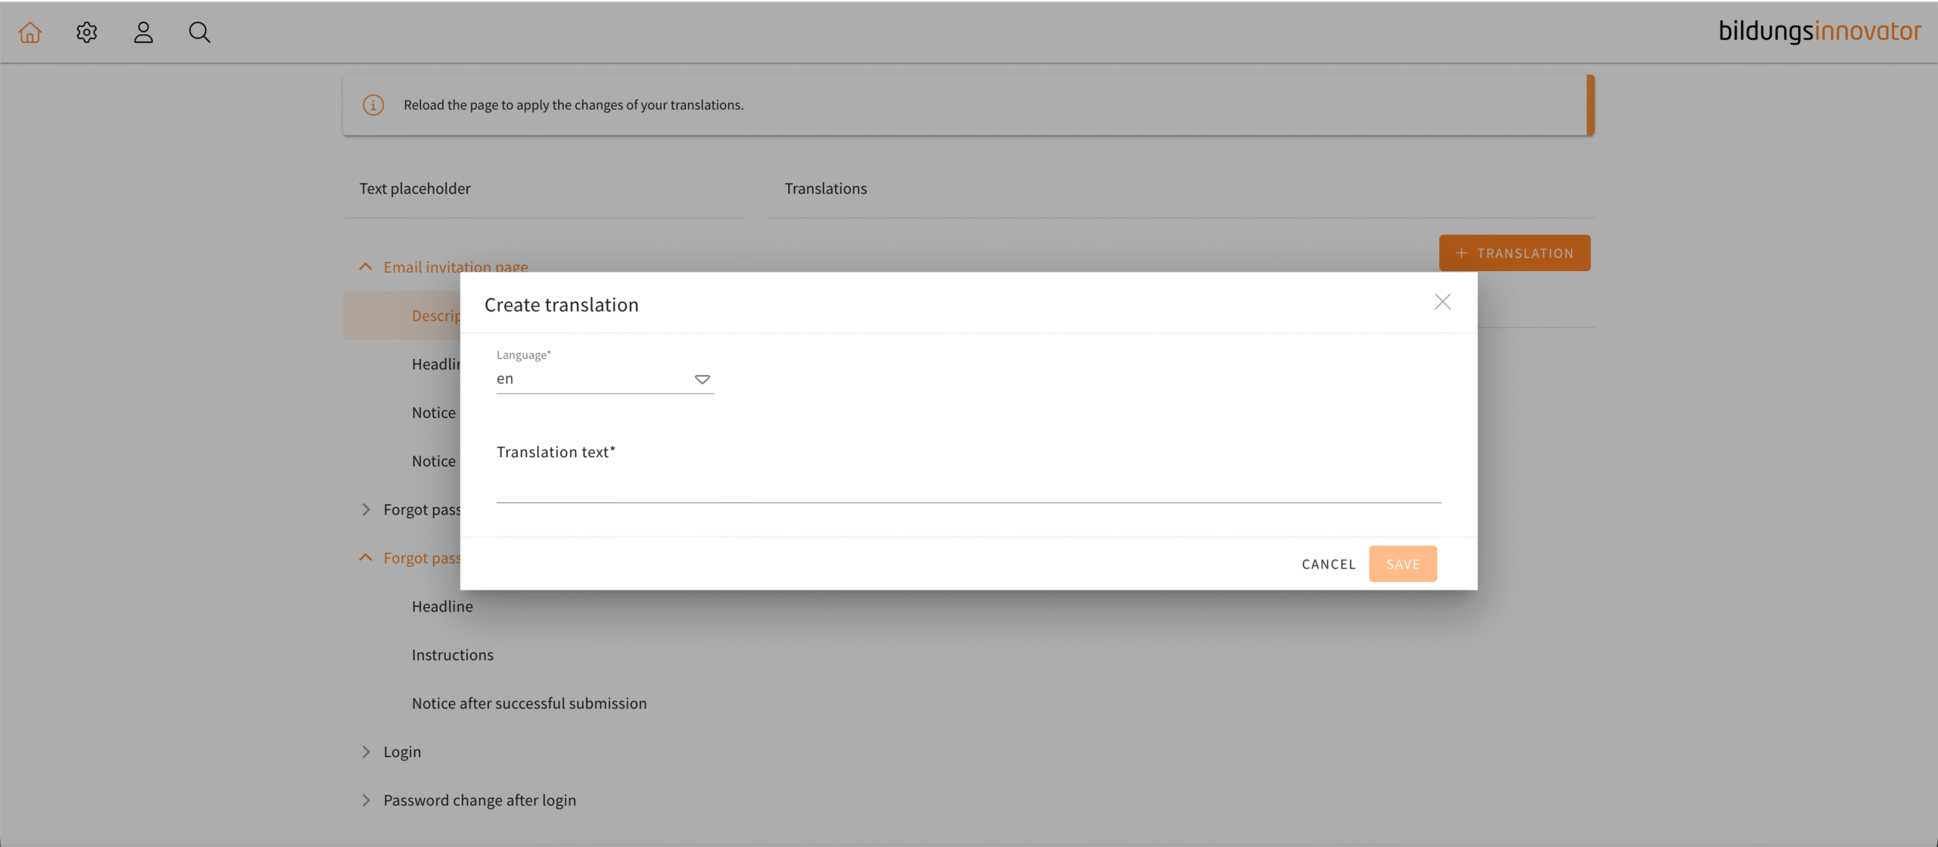Screen dimensions: 1938x847
Task: Expand the Login section
Action: point(366,752)
